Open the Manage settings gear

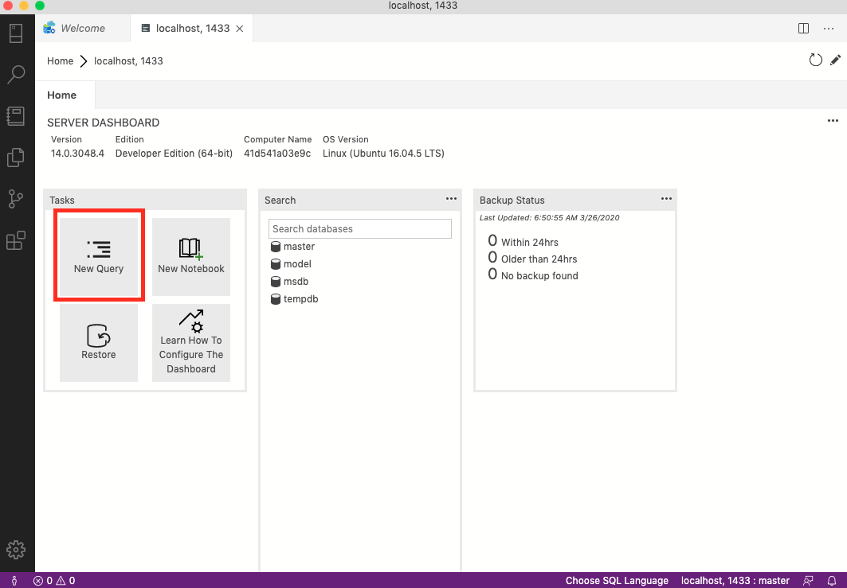[x=17, y=549]
